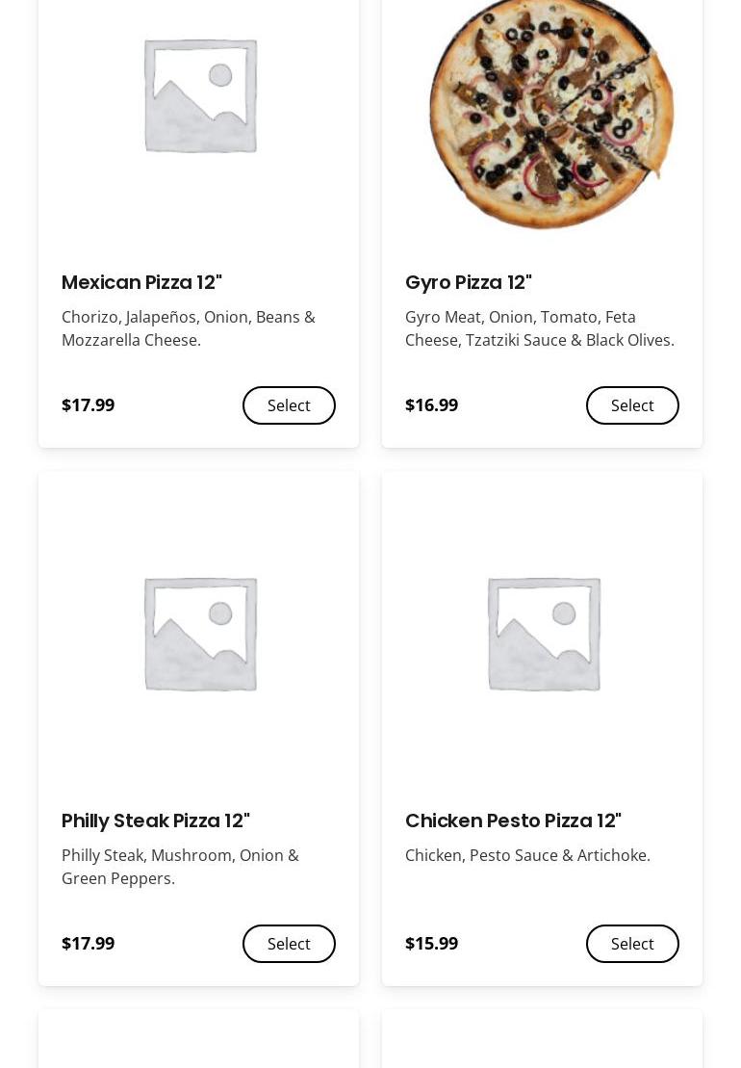Click the Gyro Pizza $16.99 price
The width and height of the screenshot is (741, 1068).
(431, 405)
